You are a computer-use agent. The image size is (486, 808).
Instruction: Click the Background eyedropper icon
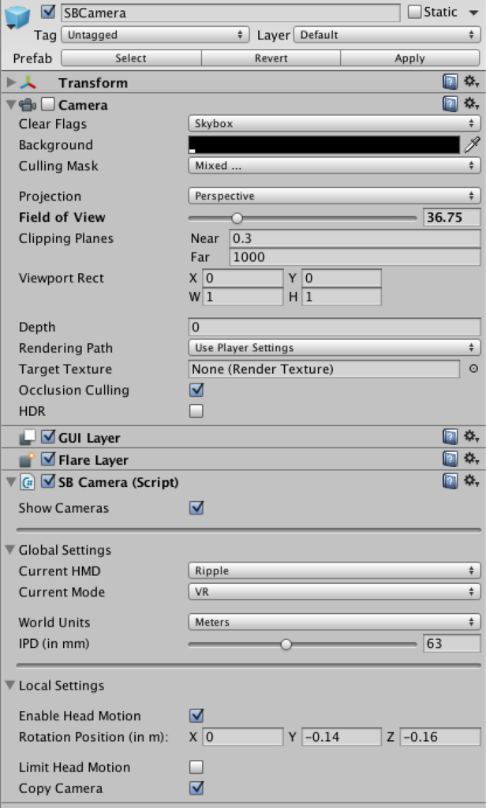(472, 145)
